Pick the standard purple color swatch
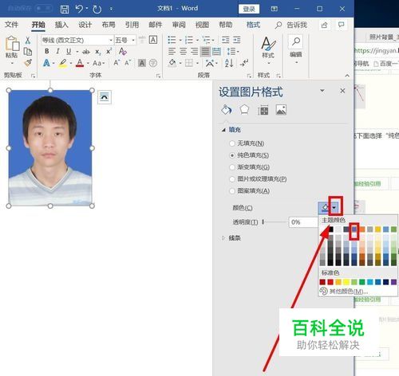The image size is (399, 376). click(393, 282)
